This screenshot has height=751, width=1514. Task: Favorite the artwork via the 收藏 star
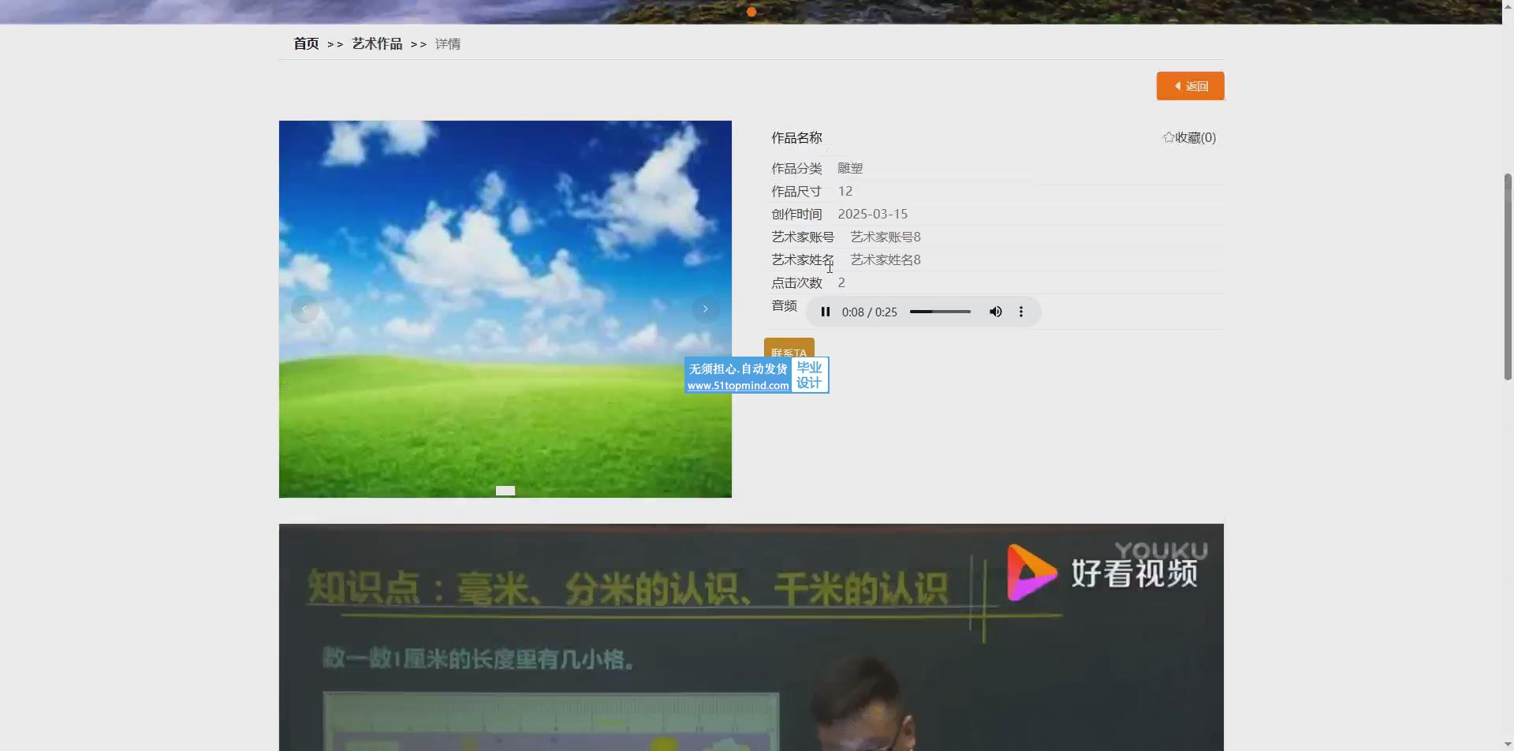(x=1189, y=137)
